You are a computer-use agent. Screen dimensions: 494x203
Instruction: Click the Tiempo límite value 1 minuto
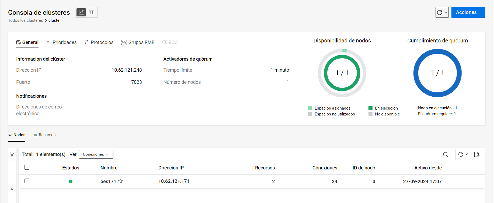[x=280, y=70]
